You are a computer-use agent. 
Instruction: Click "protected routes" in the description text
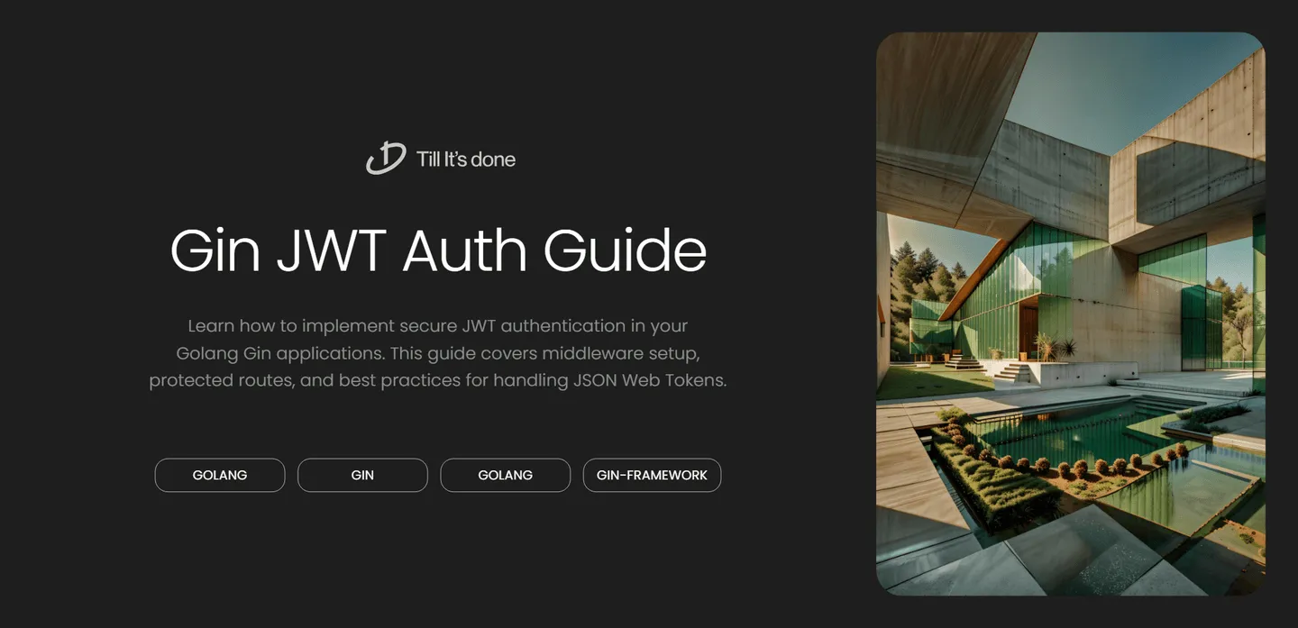pos(221,380)
